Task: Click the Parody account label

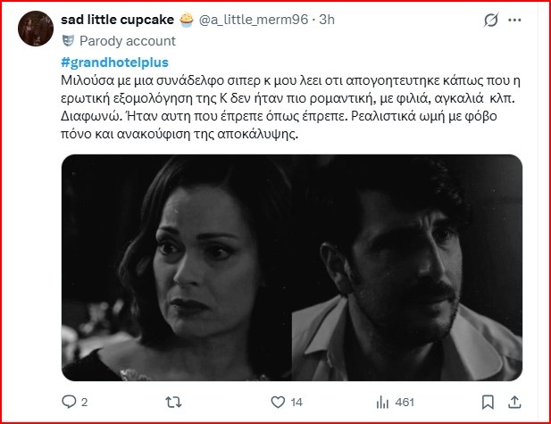Action: pos(128,41)
